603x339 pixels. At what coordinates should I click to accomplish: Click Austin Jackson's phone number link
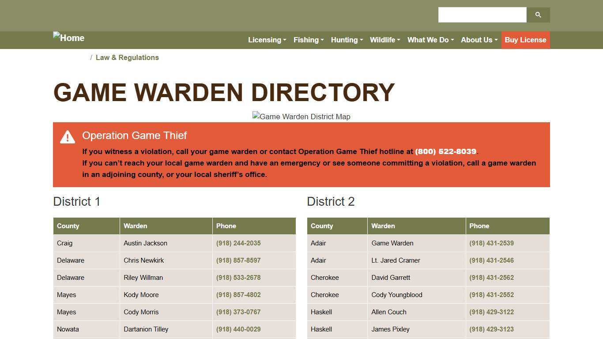pos(238,243)
